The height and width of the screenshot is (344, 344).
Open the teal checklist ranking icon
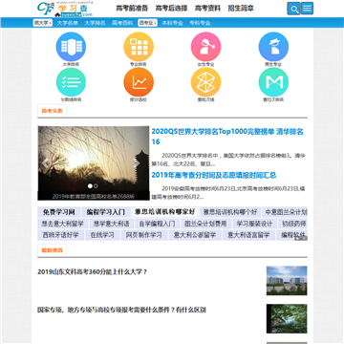(71, 82)
